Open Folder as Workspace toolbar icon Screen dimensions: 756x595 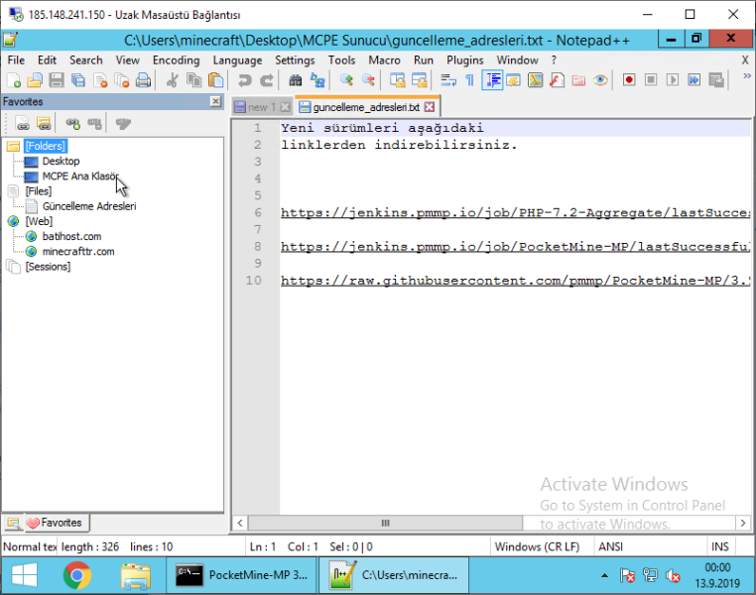coord(578,80)
